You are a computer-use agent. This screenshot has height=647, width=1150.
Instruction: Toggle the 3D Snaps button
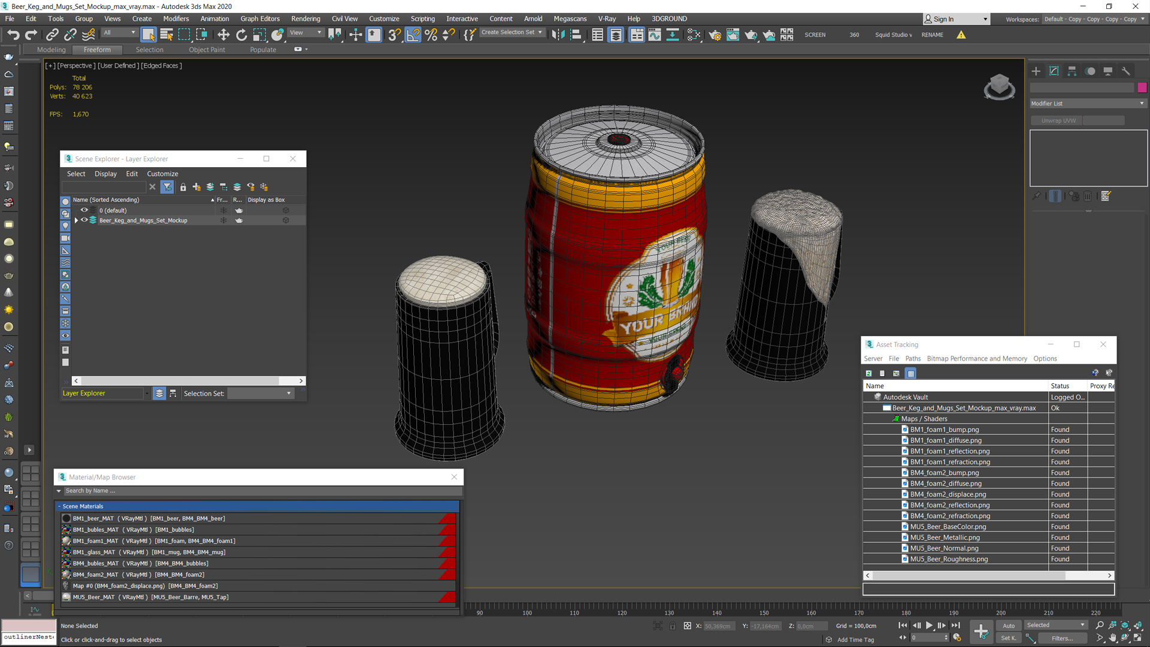pos(394,35)
